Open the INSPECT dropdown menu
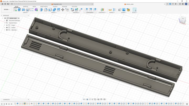189x106 pixels. (112, 13)
